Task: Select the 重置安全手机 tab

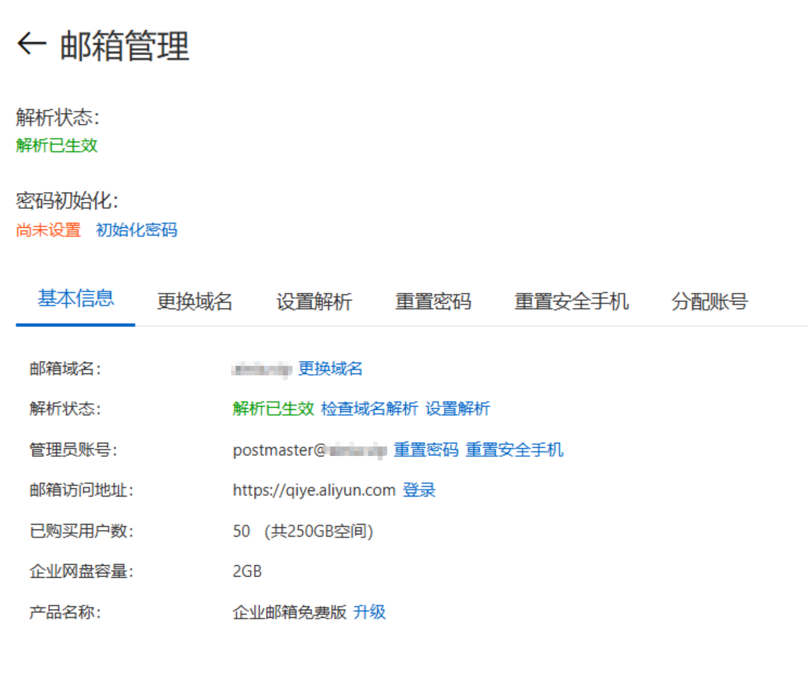Action: coord(572,301)
